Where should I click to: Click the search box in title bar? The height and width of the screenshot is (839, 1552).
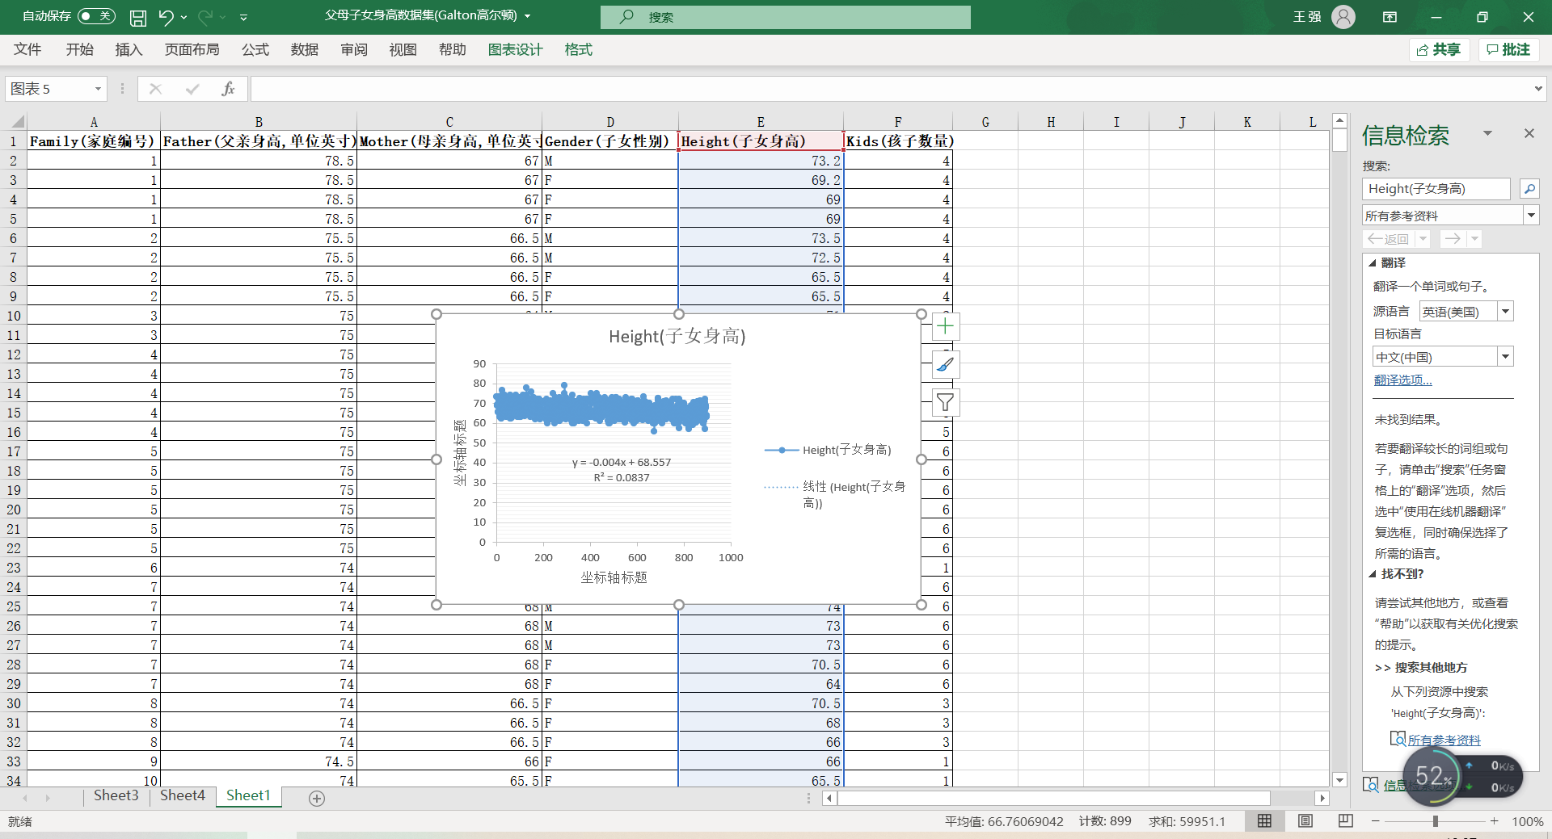786,17
